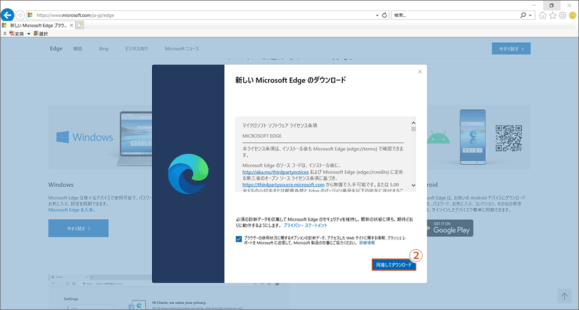Toggle the optional diagnostic data checkbox
This screenshot has height=310, width=579.
239,239
